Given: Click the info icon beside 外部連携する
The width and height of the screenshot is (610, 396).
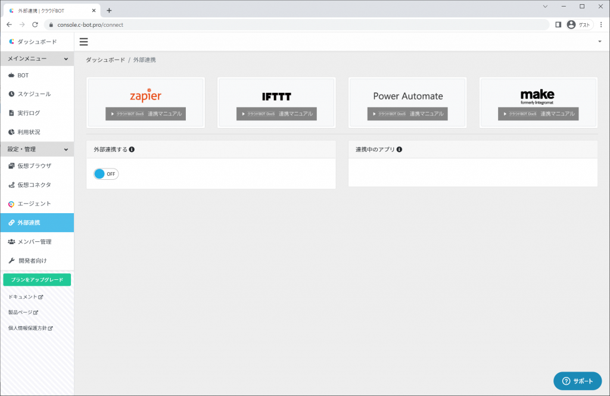Looking at the screenshot, I should [x=132, y=149].
